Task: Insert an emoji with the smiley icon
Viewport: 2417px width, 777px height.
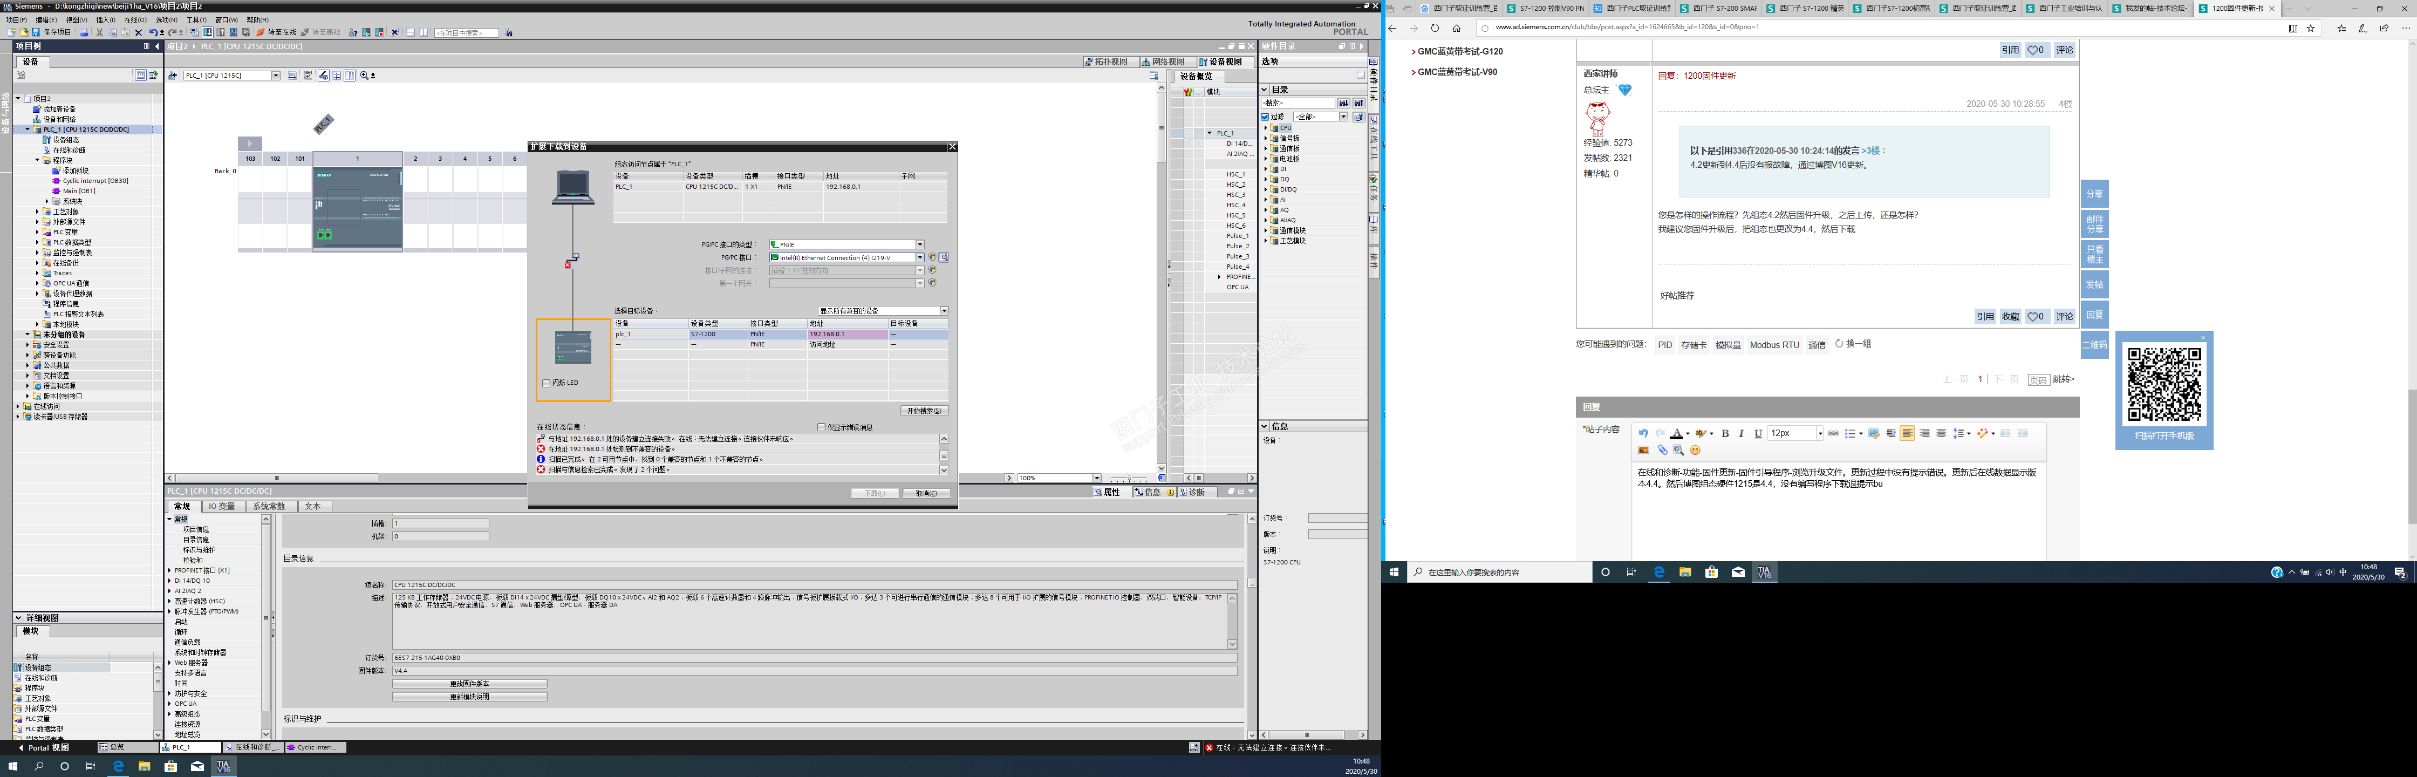Action: point(1695,451)
